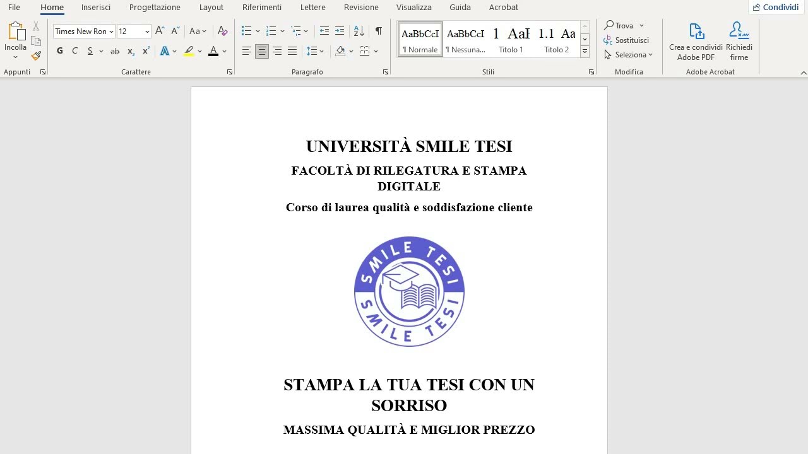Viewport: 808px width, 454px height.
Task: Switch to the Layout tab
Action: (x=211, y=8)
